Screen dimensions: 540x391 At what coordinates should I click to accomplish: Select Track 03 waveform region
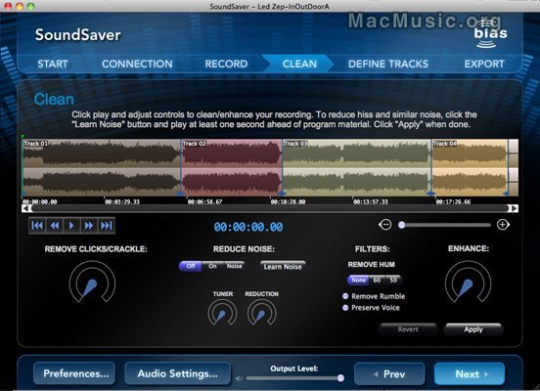coord(357,167)
